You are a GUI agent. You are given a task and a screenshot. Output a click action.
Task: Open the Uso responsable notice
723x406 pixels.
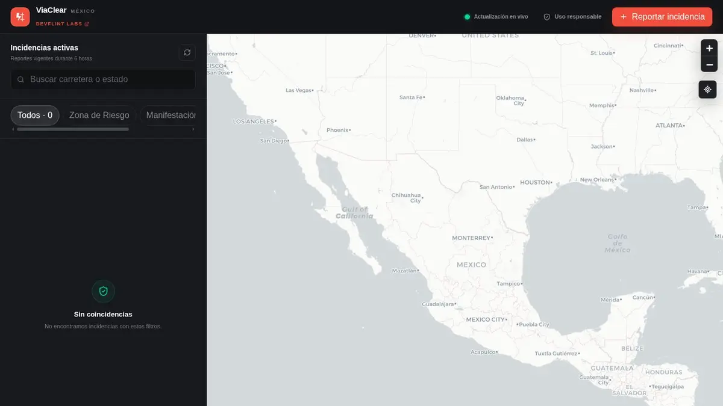coord(572,17)
